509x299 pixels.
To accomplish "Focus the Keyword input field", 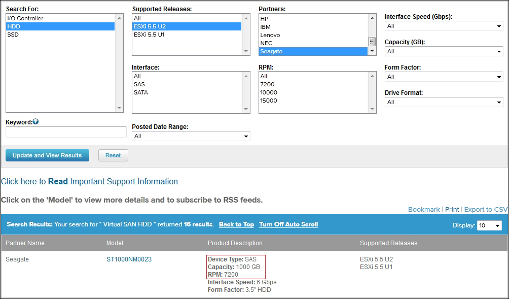I will pyautogui.click(x=66, y=132).
